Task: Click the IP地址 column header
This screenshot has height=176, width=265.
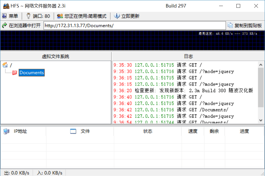Action: 20,131
